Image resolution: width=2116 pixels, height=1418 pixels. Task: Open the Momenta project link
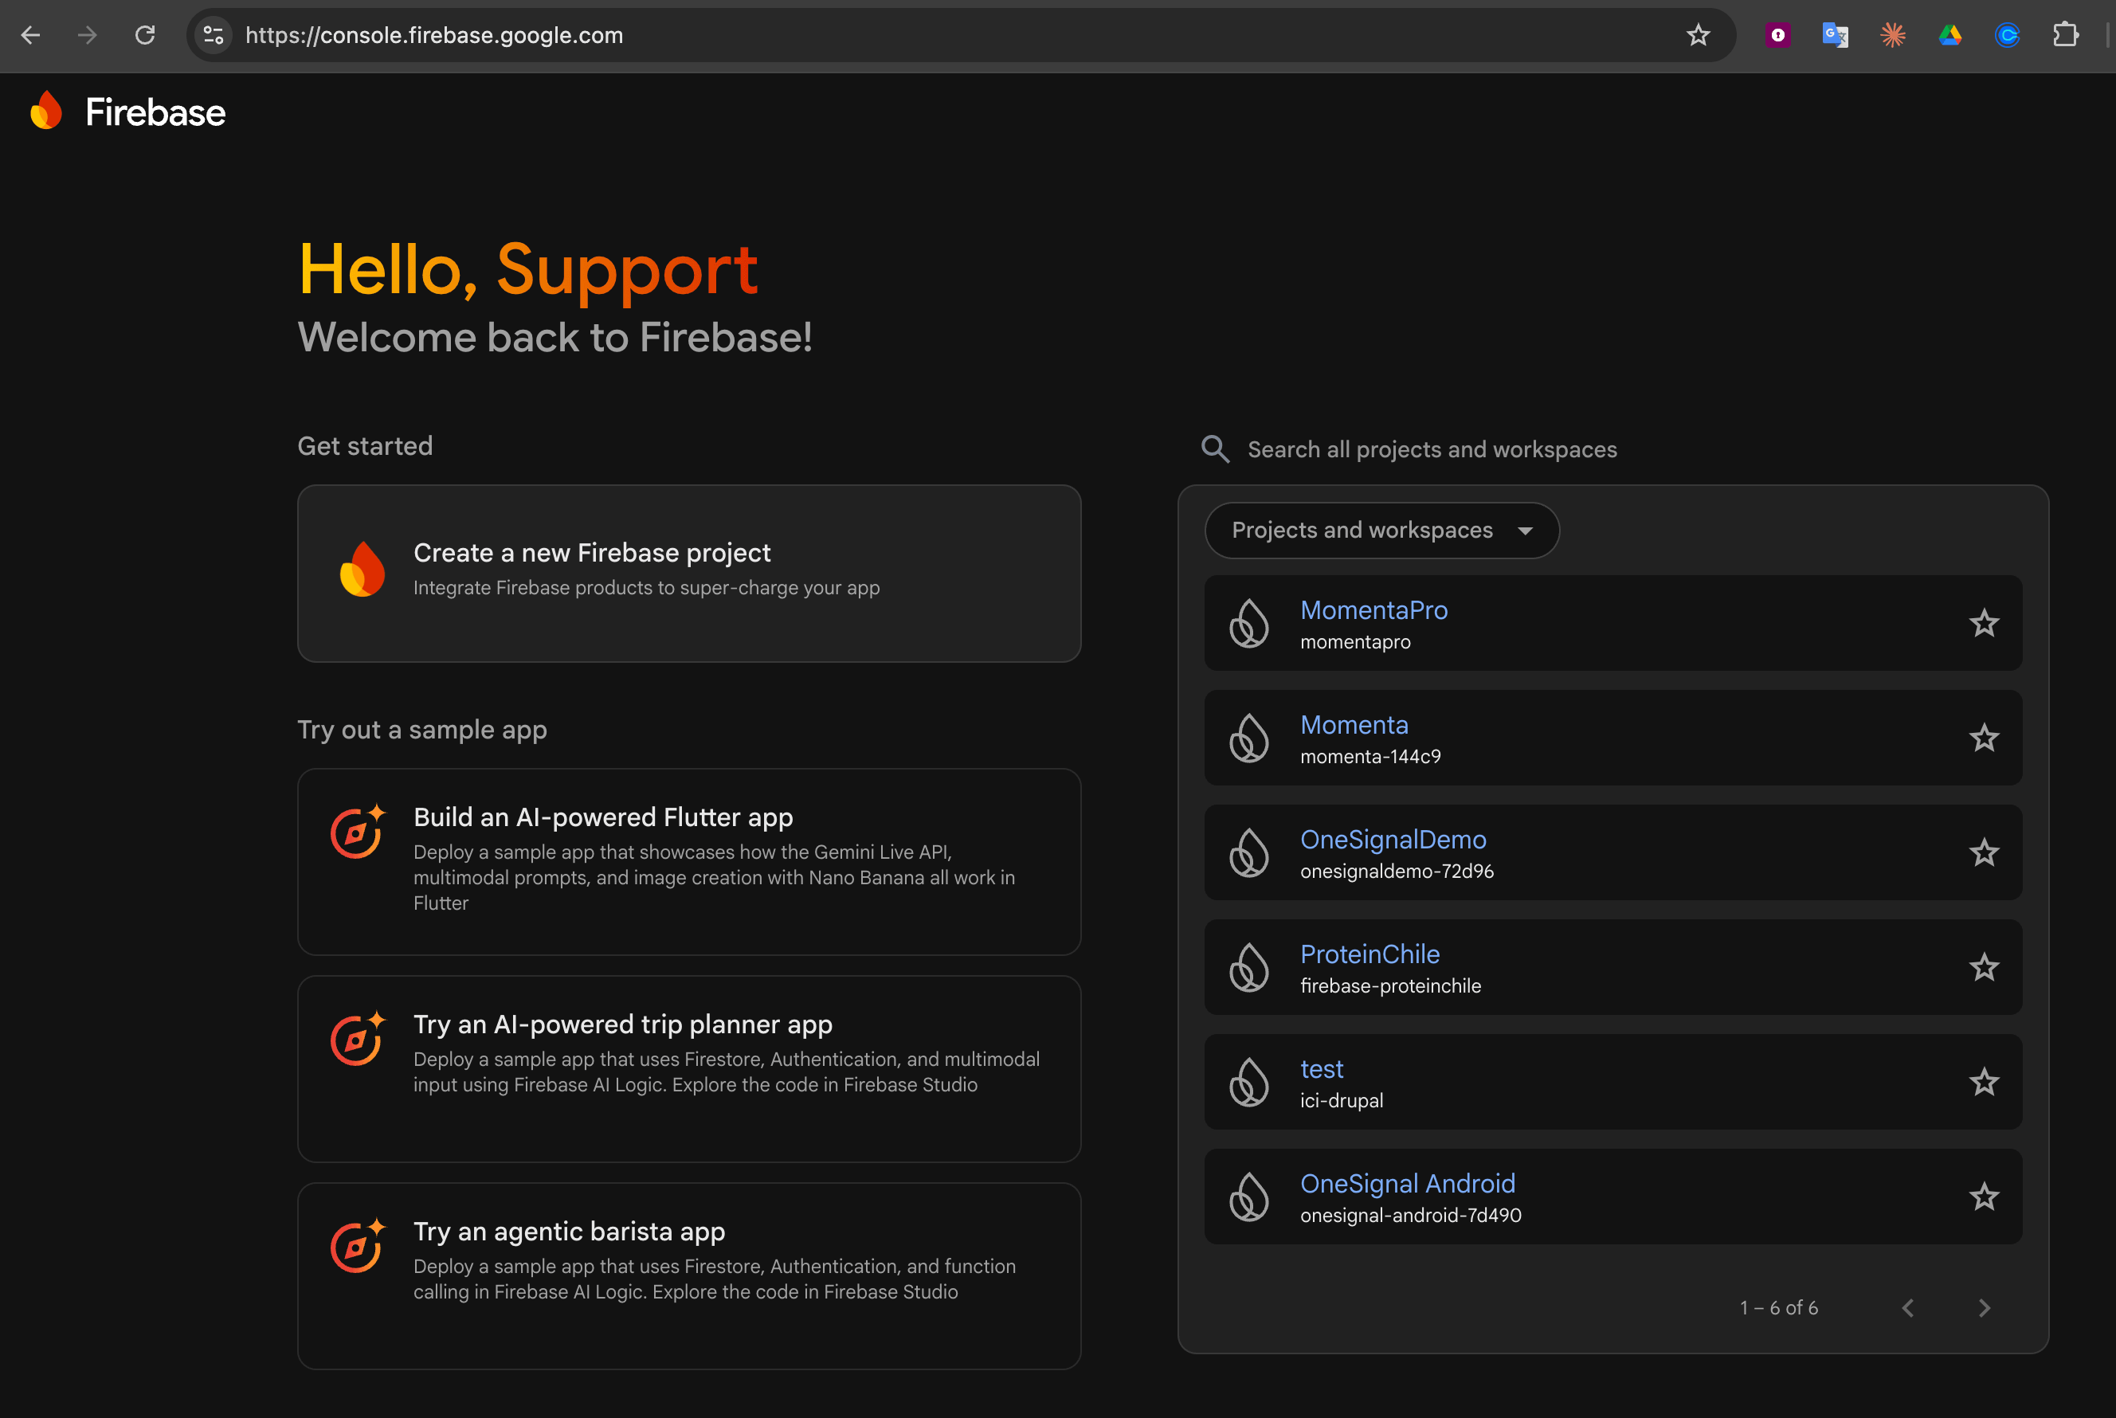[1354, 725]
